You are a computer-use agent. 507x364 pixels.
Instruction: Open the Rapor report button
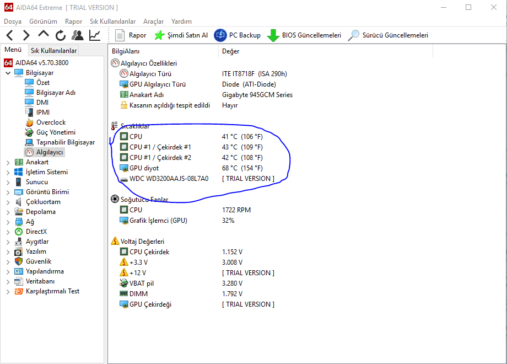click(x=131, y=35)
